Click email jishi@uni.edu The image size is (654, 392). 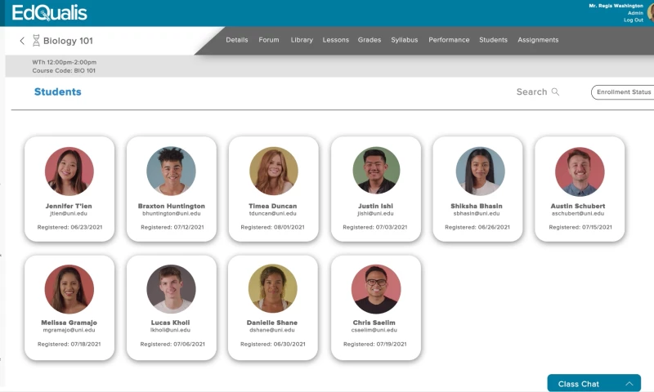click(x=375, y=213)
